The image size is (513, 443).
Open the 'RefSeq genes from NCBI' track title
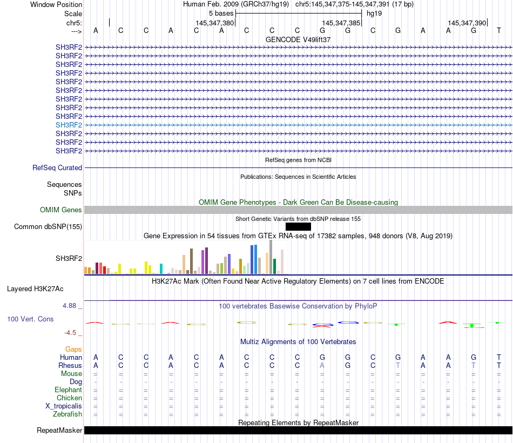[298, 160]
